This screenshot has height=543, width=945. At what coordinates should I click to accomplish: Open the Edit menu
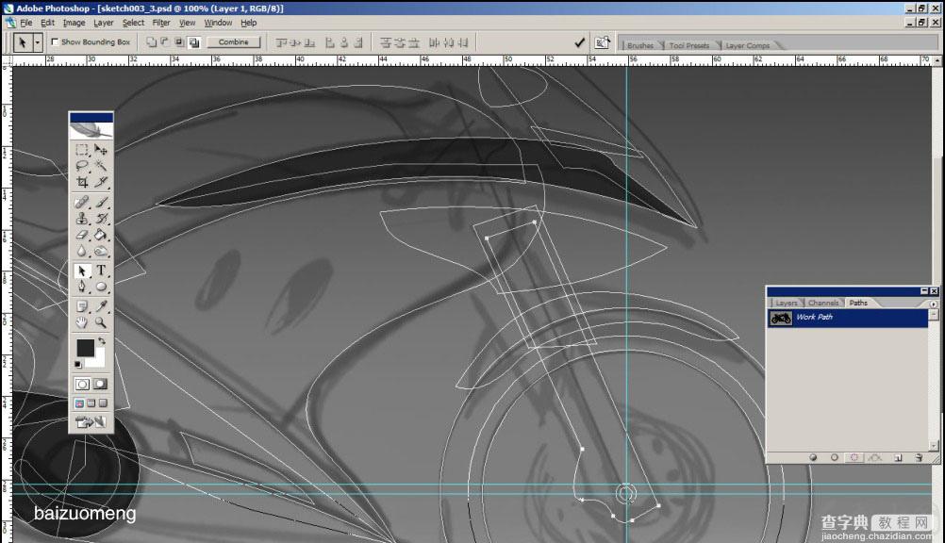point(47,23)
